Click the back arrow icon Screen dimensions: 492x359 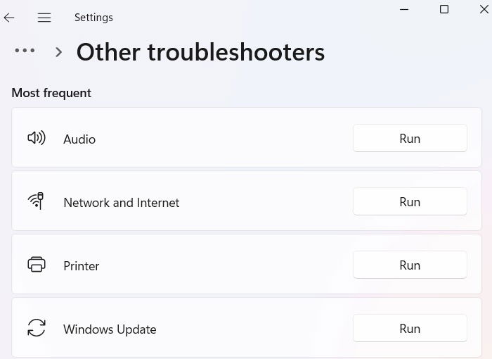pyautogui.click(x=9, y=18)
